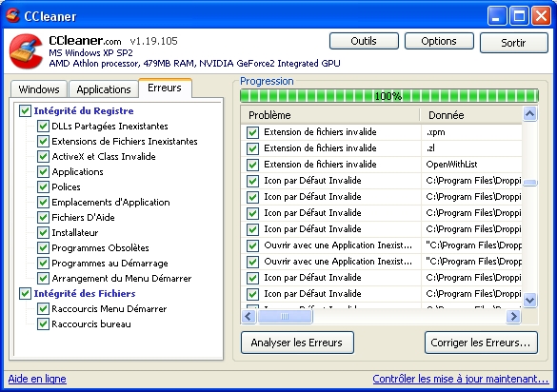Screen dimensions: 557x392
Task: Click the CCleaner brush logo icon
Action: (x=26, y=51)
